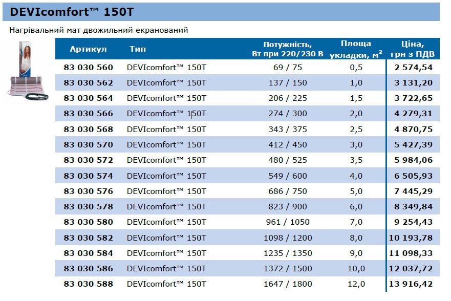Click the laying area value 10,0
The width and height of the screenshot is (451, 301).
click(356, 269)
